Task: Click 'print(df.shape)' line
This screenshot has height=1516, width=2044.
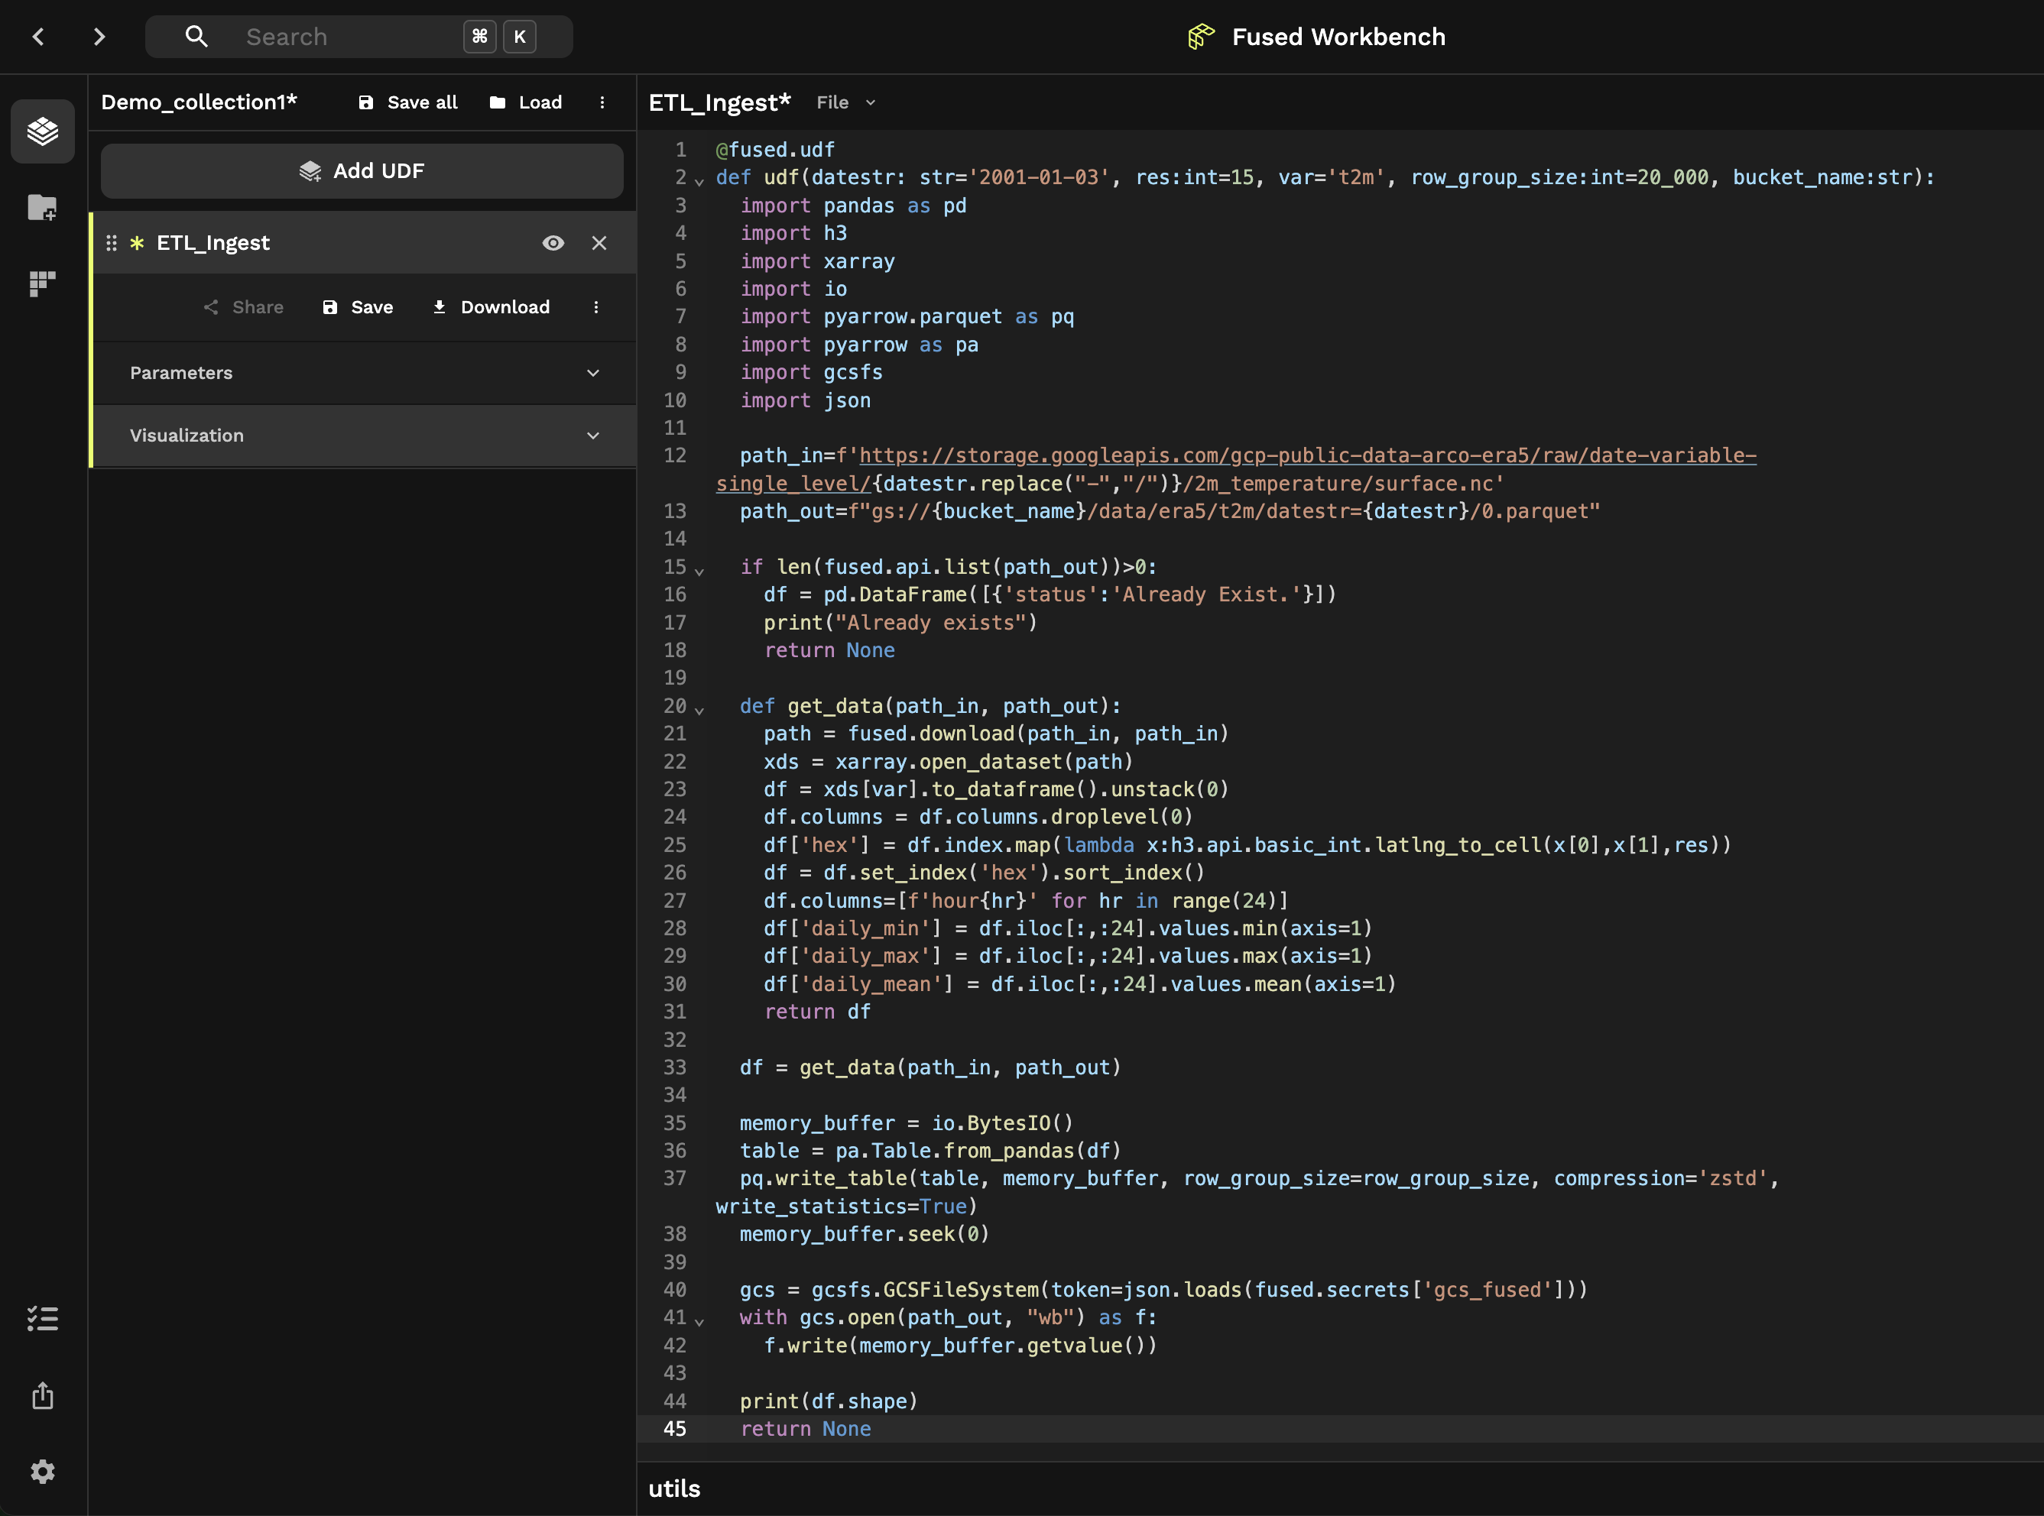Action: [829, 1401]
